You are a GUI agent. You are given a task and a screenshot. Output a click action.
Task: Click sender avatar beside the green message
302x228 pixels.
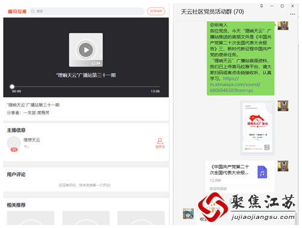(x=283, y=25)
